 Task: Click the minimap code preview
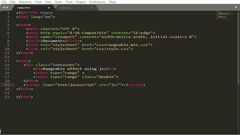[225, 15]
